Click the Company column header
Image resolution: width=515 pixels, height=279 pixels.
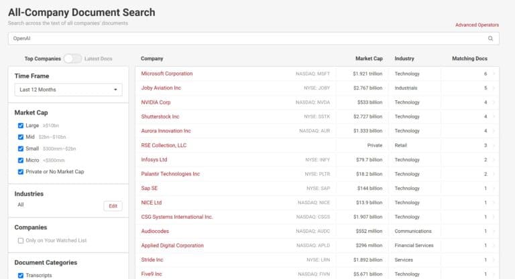(x=152, y=59)
